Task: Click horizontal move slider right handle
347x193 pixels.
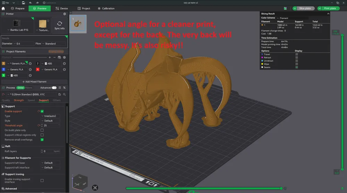Action: click(281, 189)
